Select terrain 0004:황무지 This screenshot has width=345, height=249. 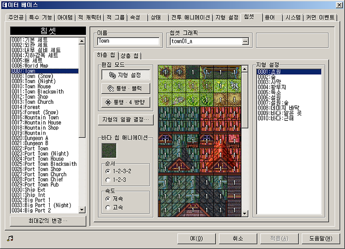(289, 87)
